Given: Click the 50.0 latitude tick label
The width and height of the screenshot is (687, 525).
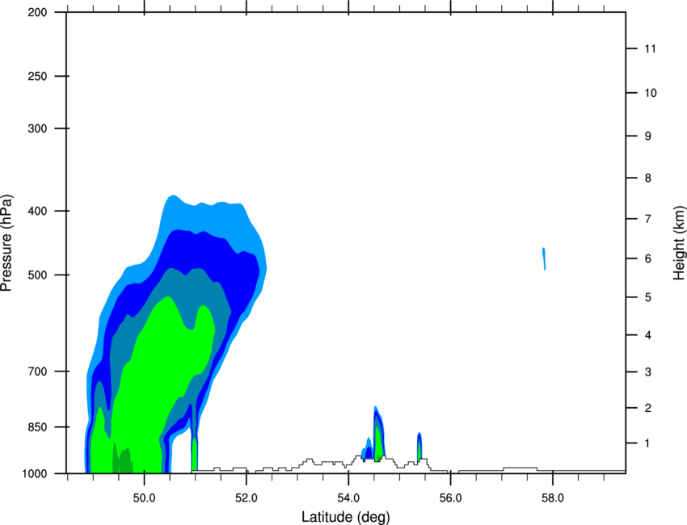Looking at the screenshot, I should [x=144, y=498].
